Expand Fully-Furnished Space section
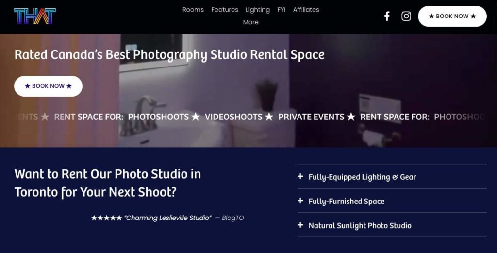The height and width of the screenshot is (253, 497). (392, 201)
